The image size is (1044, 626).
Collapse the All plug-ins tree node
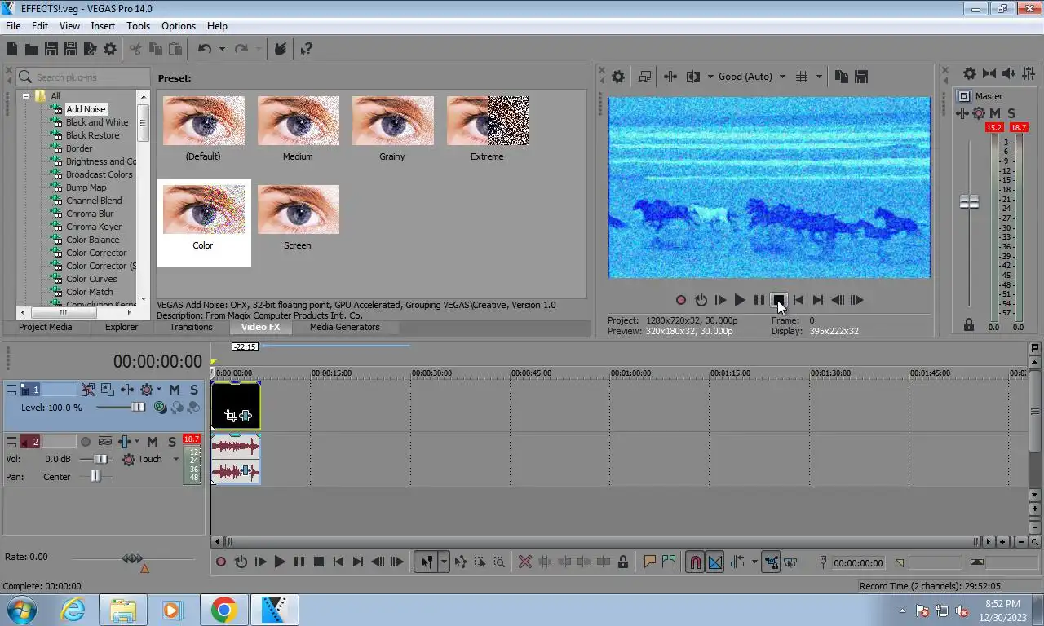(x=26, y=96)
